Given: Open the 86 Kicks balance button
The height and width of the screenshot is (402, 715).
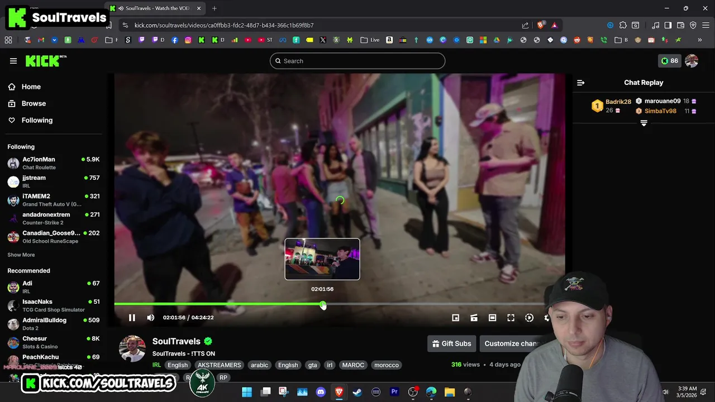Looking at the screenshot, I should point(669,61).
